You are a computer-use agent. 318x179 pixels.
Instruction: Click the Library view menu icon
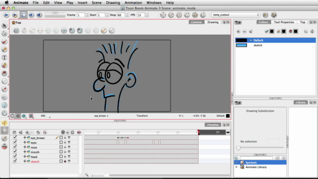[238, 103]
